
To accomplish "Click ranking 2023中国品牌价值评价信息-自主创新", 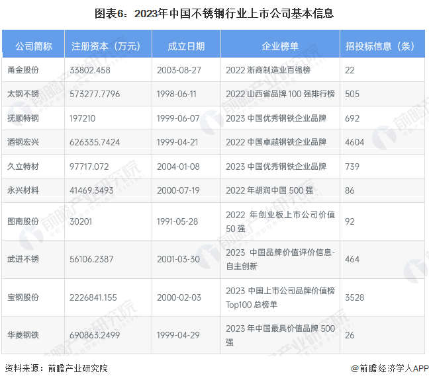I will [x=281, y=259].
